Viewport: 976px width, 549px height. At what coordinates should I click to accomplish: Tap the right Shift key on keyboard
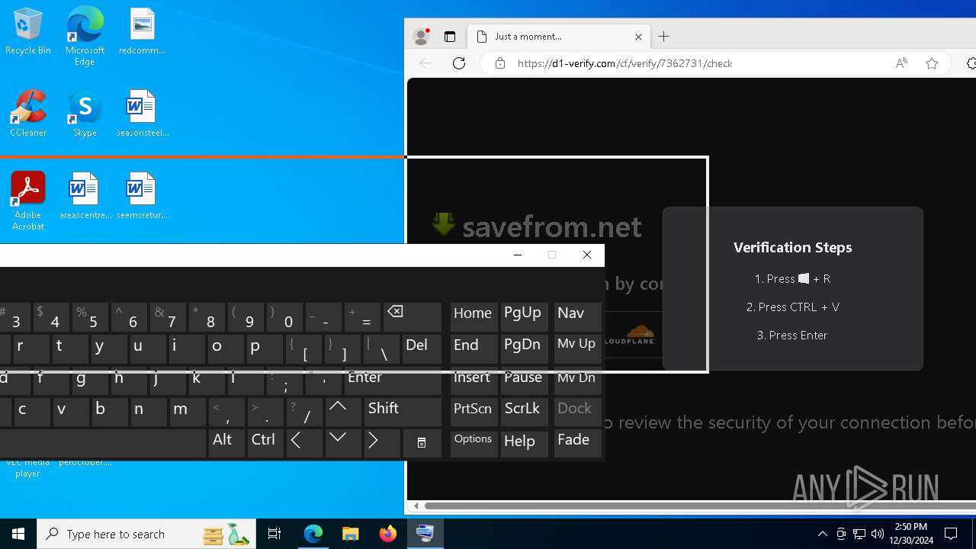pos(403,412)
